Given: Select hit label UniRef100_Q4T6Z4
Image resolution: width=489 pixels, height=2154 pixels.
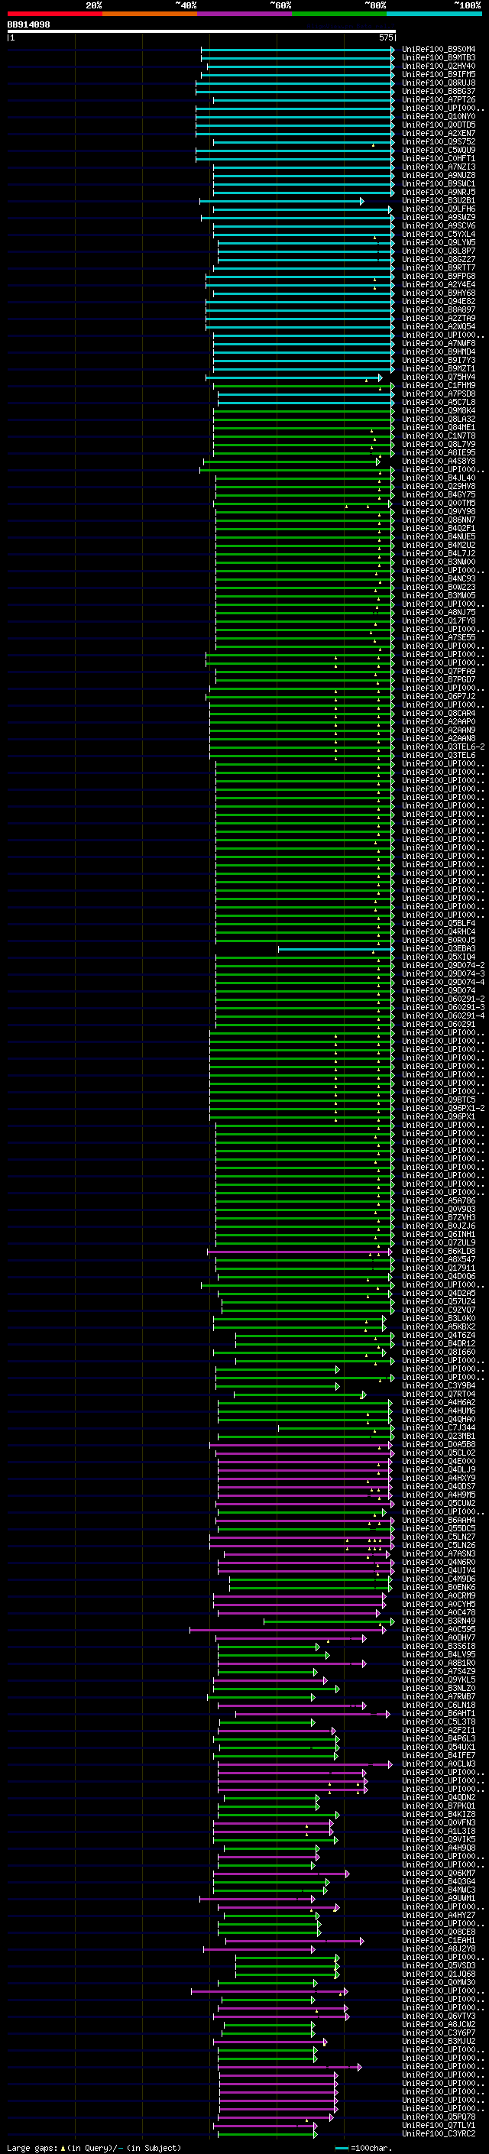Looking at the screenshot, I should pyautogui.click(x=439, y=1336).
